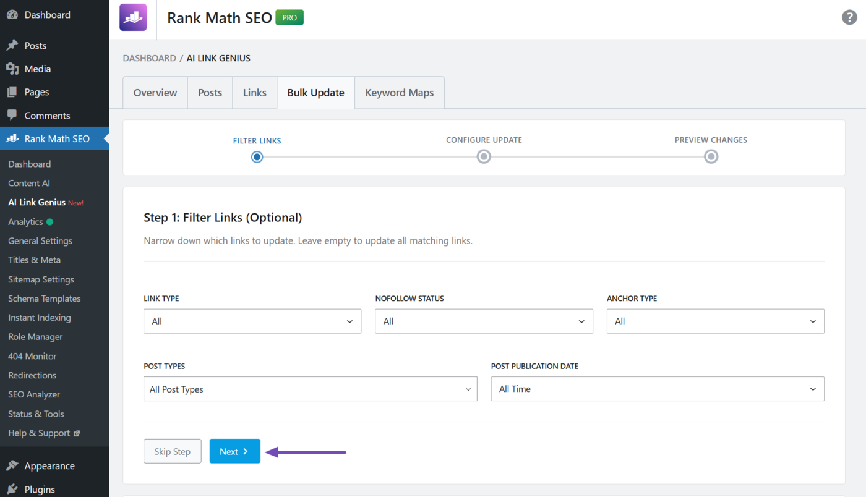This screenshot has width=866, height=497.
Task: Switch to the Posts tab
Action: pos(210,93)
